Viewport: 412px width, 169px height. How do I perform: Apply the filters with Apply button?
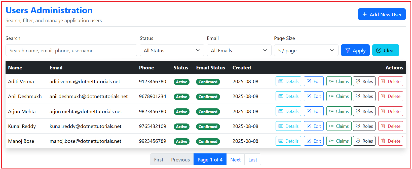point(355,50)
